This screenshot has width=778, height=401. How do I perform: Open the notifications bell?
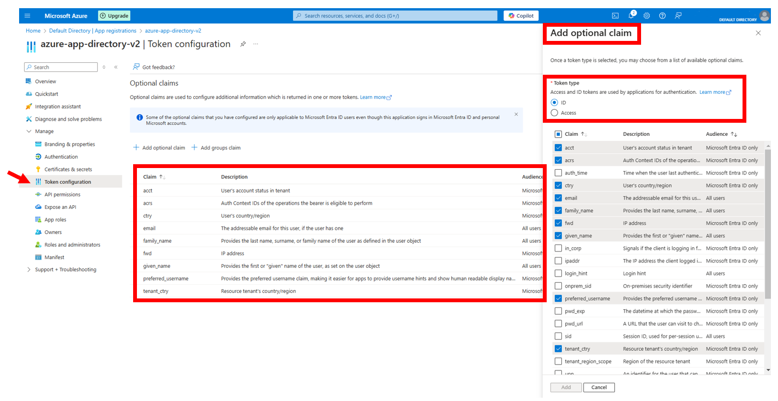pyautogui.click(x=631, y=15)
